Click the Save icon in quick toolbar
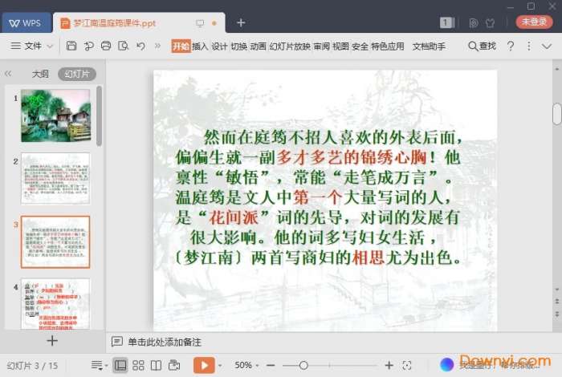This screenshot has width=562, height=377. coord(72,47)
